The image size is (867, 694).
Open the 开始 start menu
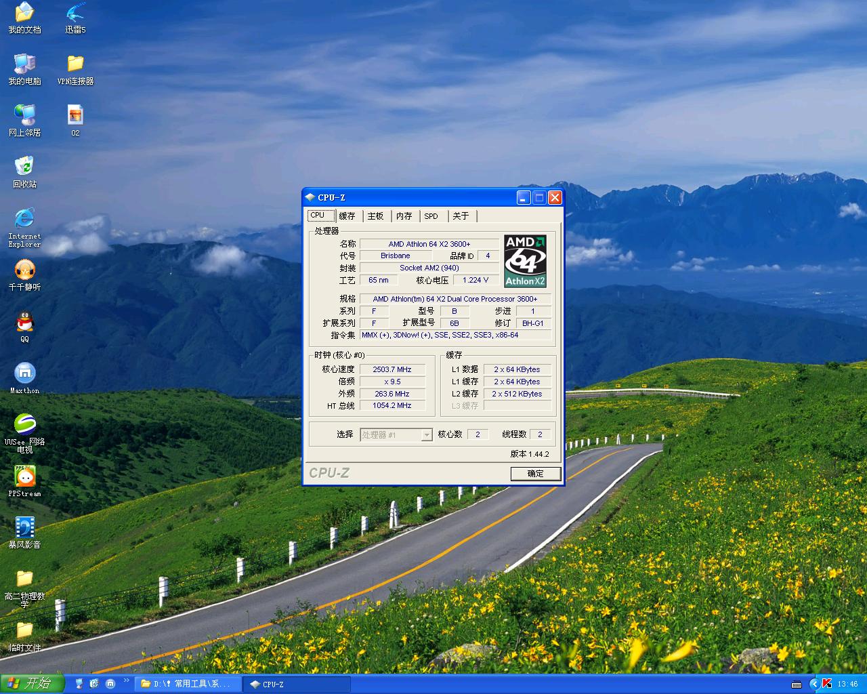[x=32, y=683]
